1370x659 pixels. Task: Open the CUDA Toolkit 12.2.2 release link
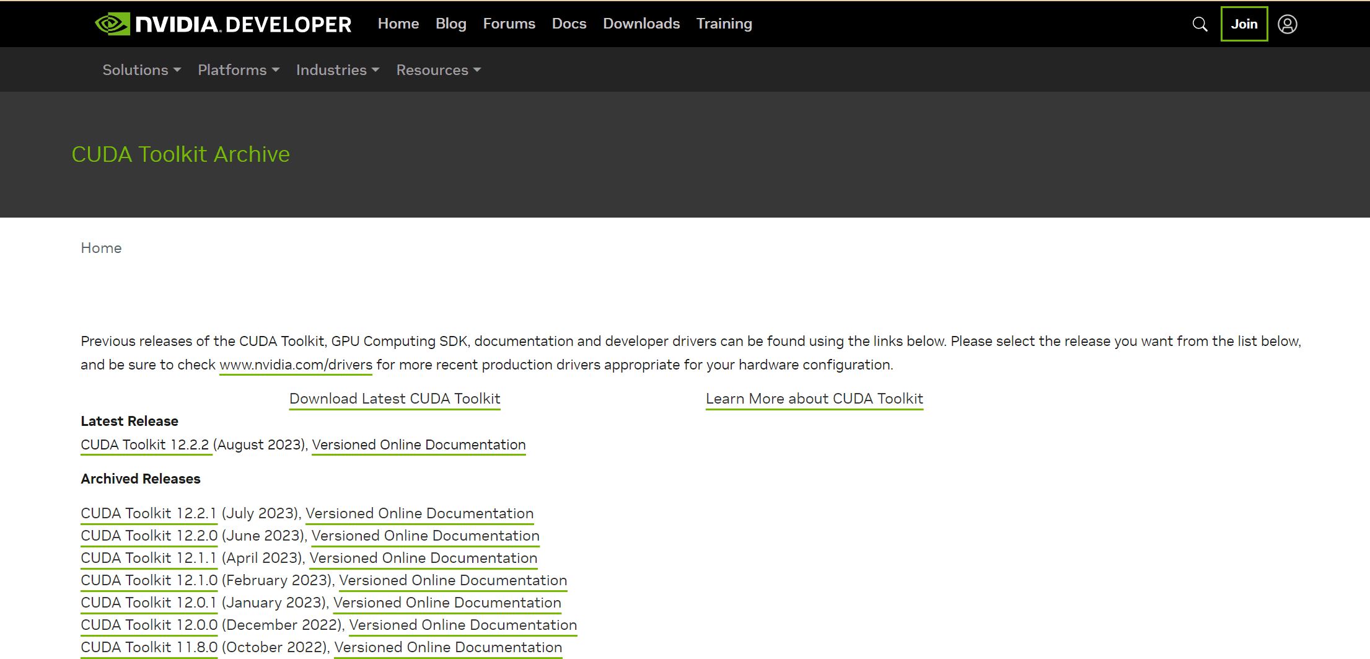tap(145, 444)
